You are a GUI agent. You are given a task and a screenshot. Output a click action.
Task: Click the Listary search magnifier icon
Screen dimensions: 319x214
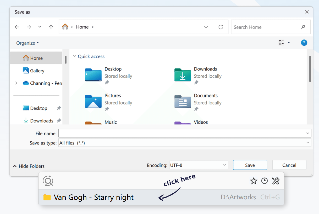[48, 181]
